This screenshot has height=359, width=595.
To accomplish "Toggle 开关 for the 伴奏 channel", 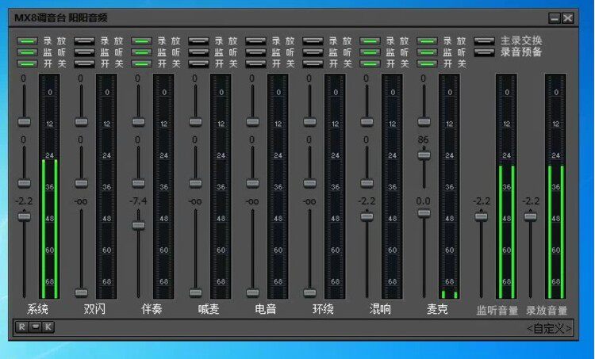I will pyautogui.click(x=141, y=63).
